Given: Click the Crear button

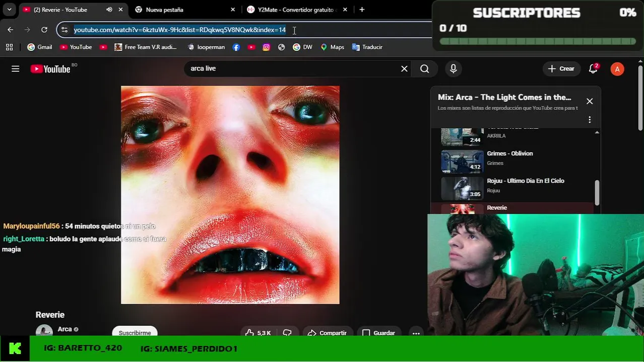Looking at the screenshot, I should pos(561,69).
